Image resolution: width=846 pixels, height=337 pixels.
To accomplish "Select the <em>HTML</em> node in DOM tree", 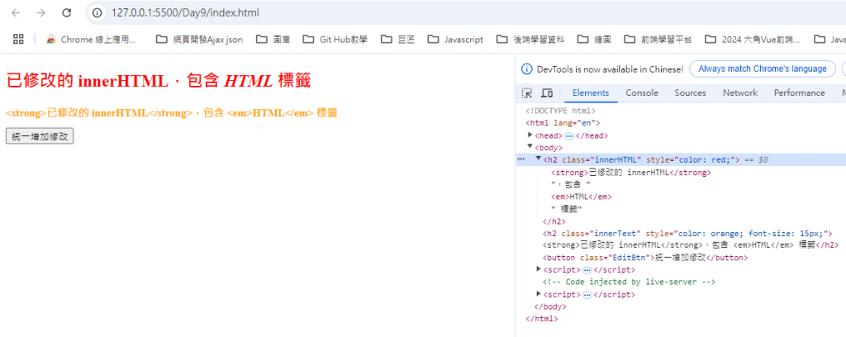I will click(x=582, y=197).
